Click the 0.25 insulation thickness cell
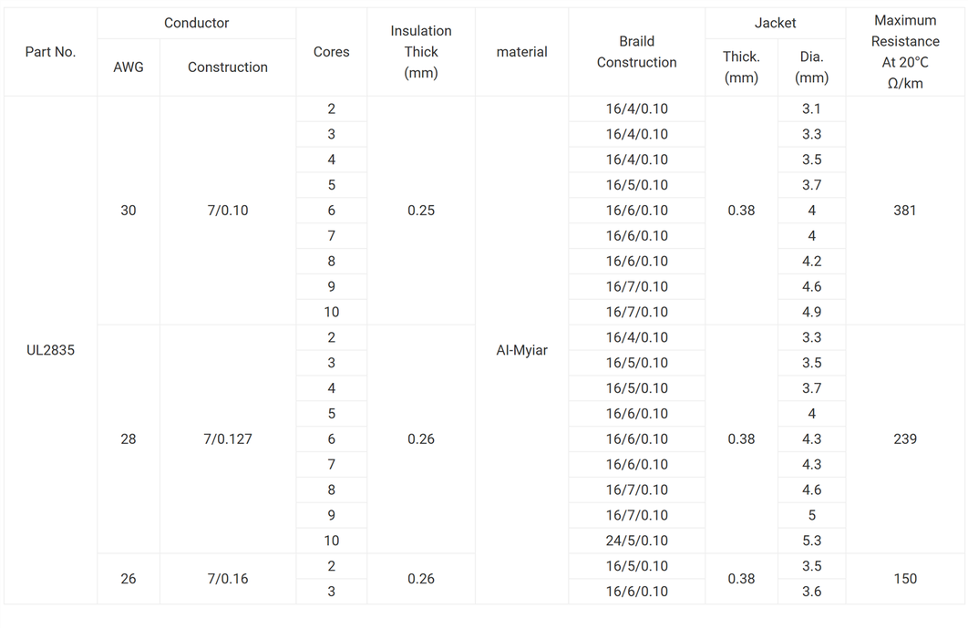This screenshot has height=629, width=968. (x=421, y=210)
